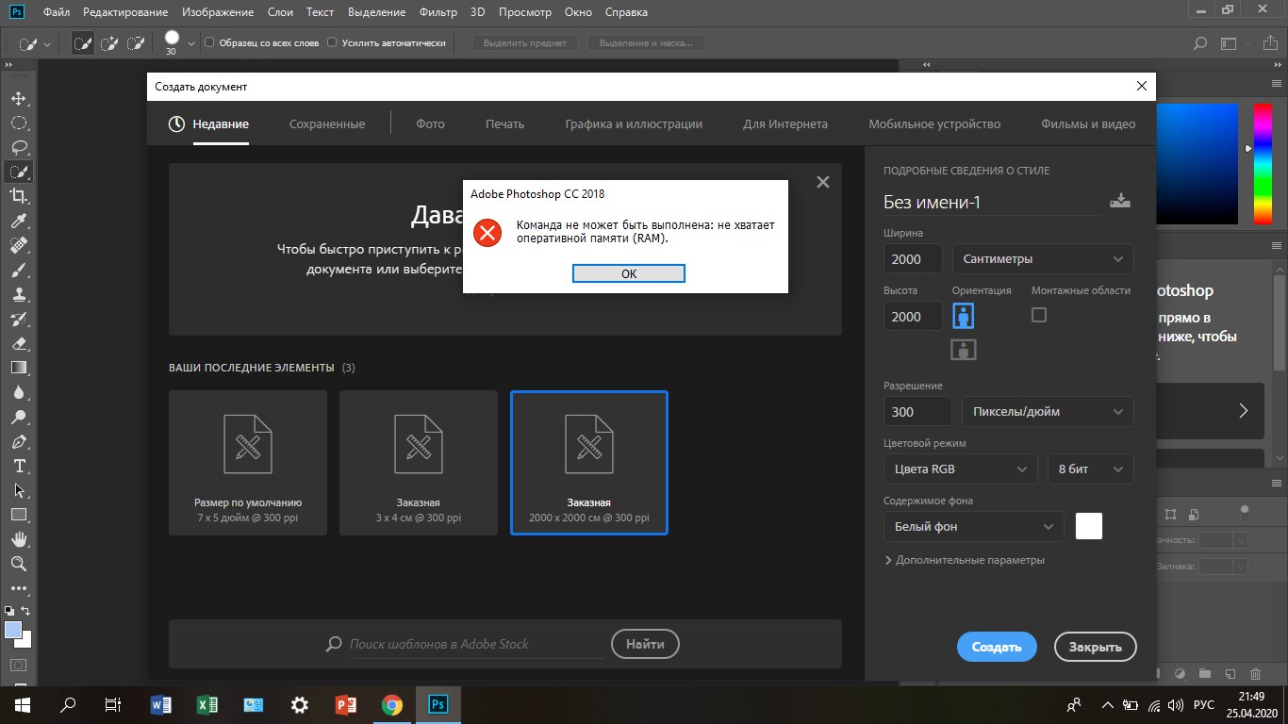Select the Quick Selection tool in toolbox

18,172
